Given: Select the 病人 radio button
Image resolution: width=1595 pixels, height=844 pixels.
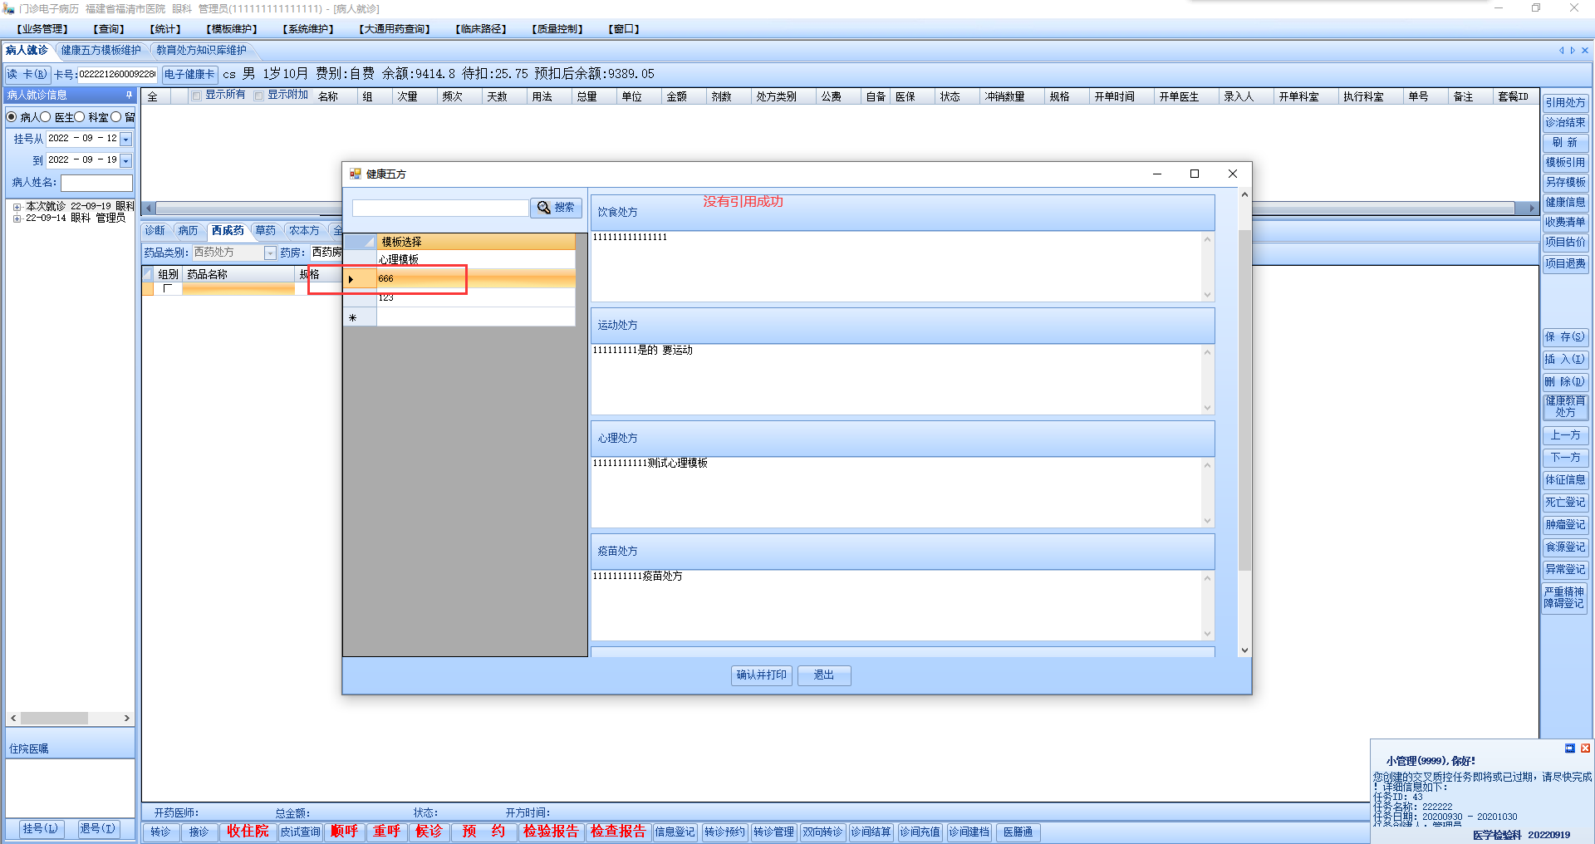Looking at the screenshot, I should [12, 117].
